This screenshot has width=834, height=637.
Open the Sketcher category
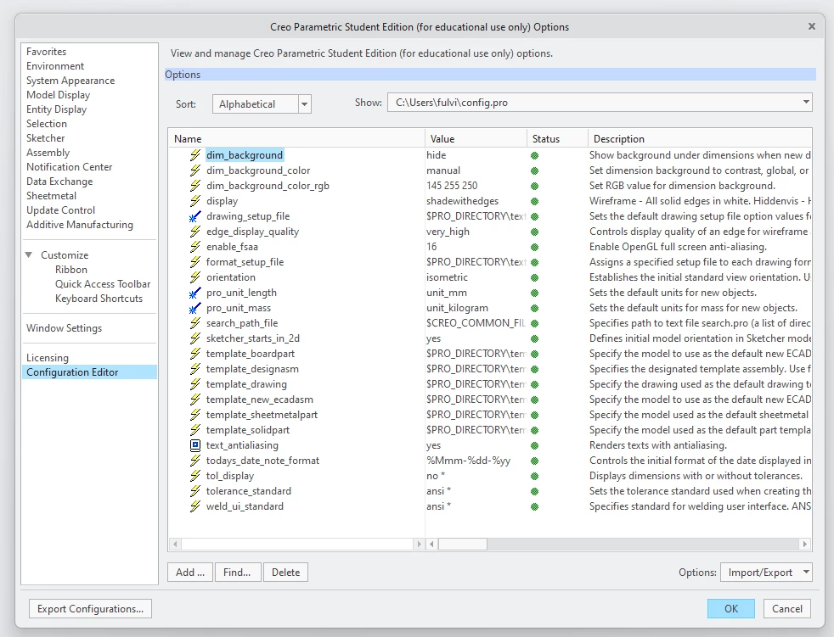click(x=46, y=138)
